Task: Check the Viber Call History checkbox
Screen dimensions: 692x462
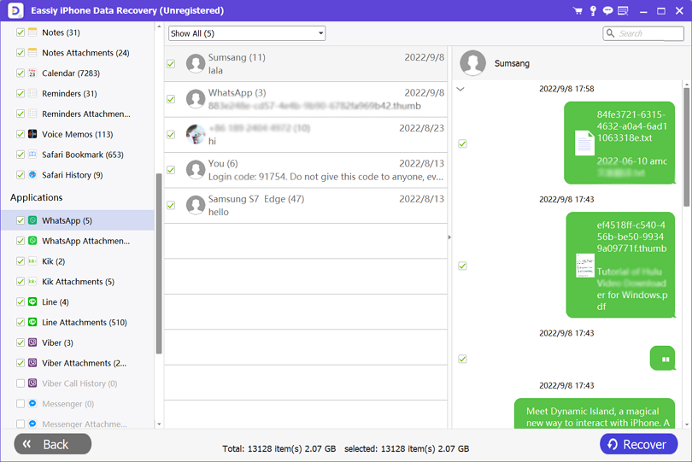Action: (21, 383)
